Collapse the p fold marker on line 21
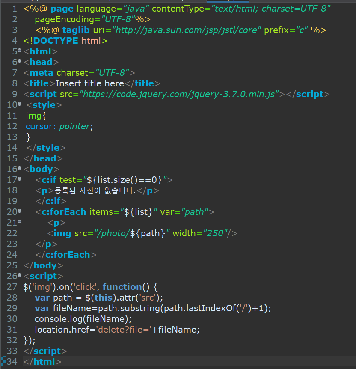 click(20, 221)
